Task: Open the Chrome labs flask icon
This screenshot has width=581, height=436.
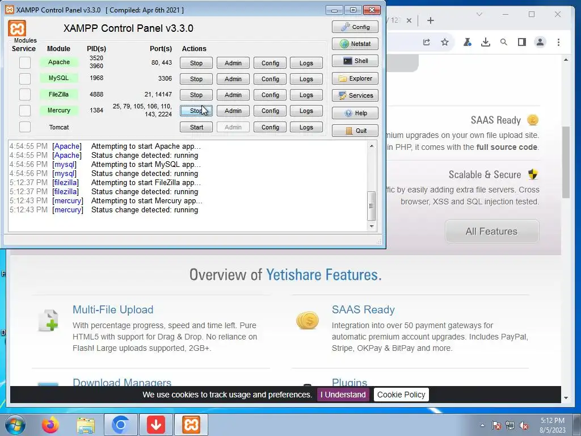Action: pyautogui.click(x=468, y=42)
